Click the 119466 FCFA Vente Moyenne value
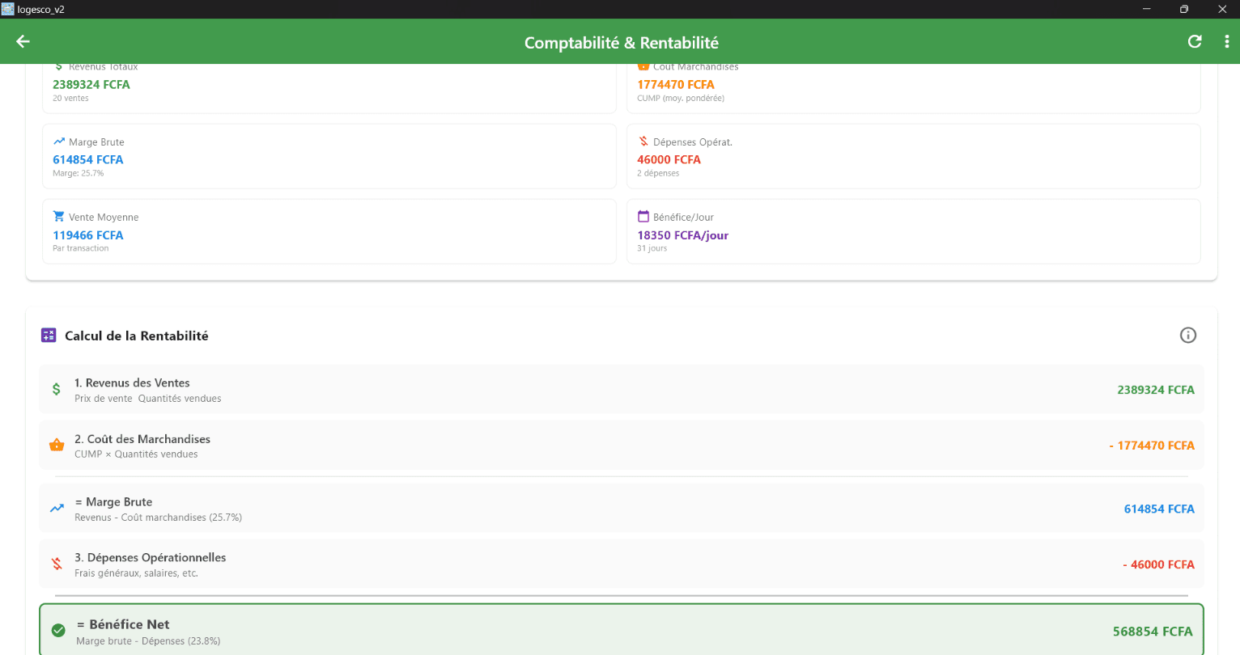This screenshot has height=655, width=1240. point(88,235)
